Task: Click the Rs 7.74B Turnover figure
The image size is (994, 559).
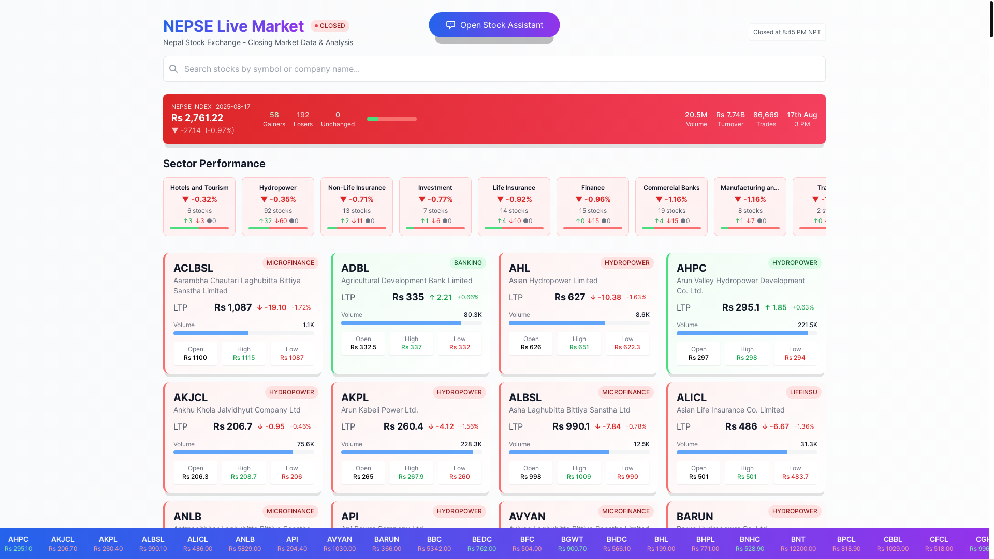Action: tap(730, 119)
